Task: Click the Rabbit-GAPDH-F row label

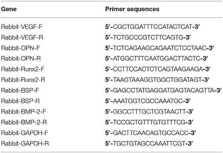Action: tap(24, 133)
